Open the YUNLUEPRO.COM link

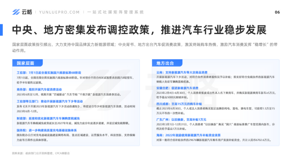click(59, 12)
